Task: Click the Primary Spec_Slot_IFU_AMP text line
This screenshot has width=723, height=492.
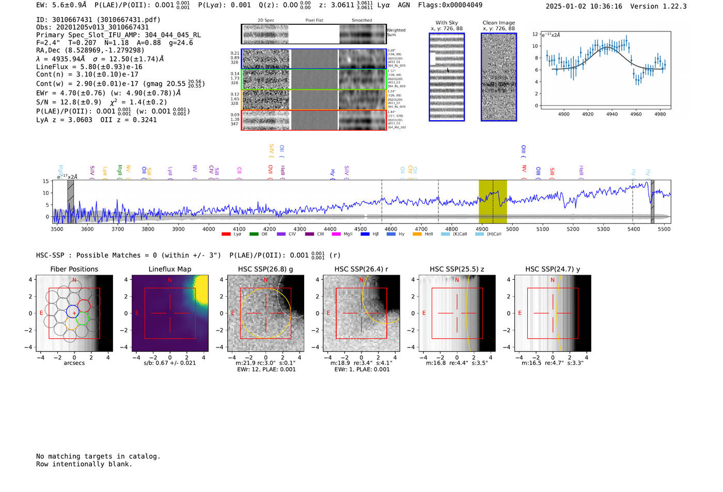Action: point(119,35)
